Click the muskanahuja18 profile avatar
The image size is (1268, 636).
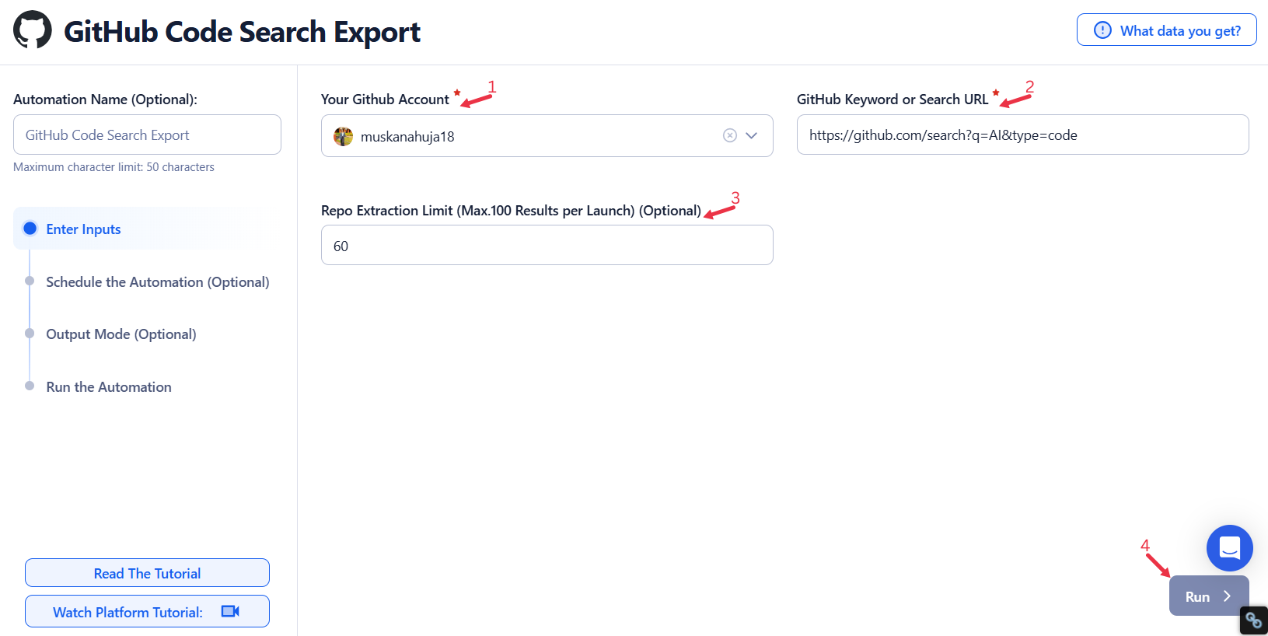[343, 136]
